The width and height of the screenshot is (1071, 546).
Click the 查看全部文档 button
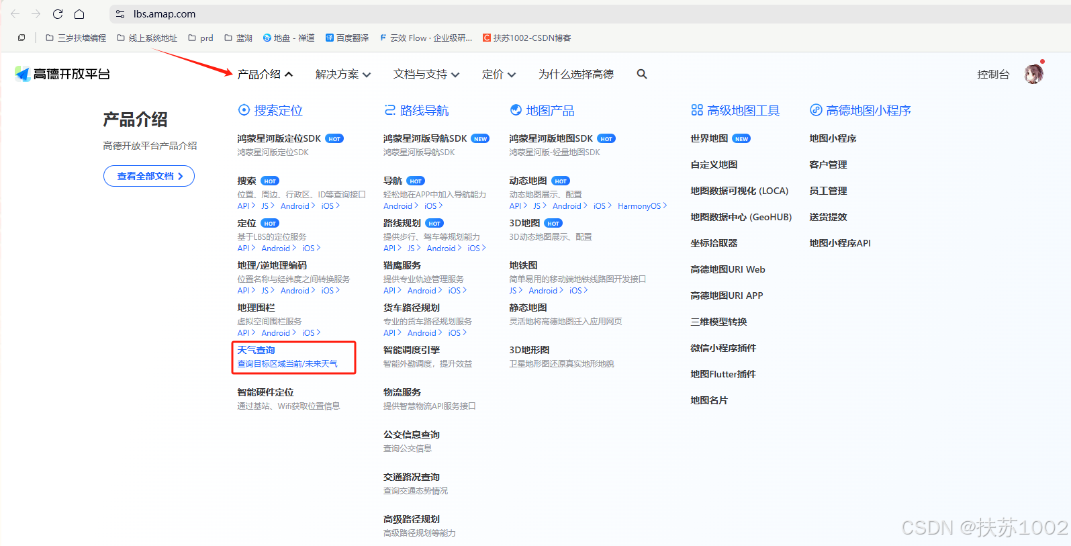tap(149, 176)
